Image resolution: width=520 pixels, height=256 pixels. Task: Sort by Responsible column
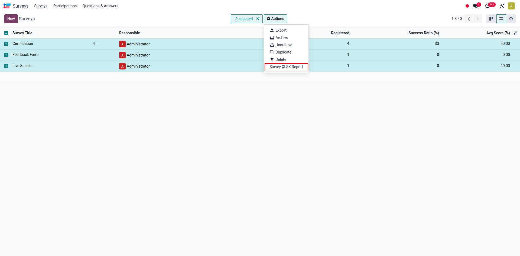pos(129,33)
